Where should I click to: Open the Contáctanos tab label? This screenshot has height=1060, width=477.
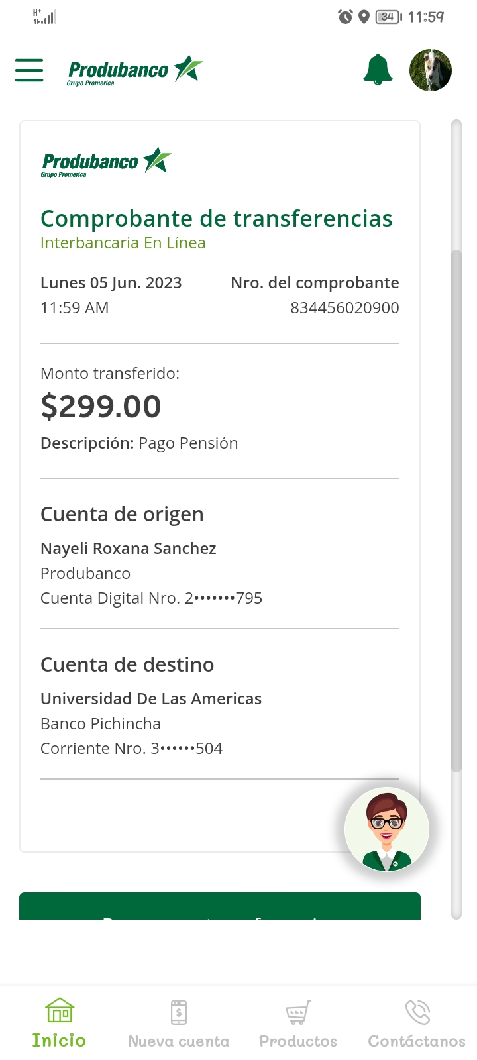coord(417,1041)
